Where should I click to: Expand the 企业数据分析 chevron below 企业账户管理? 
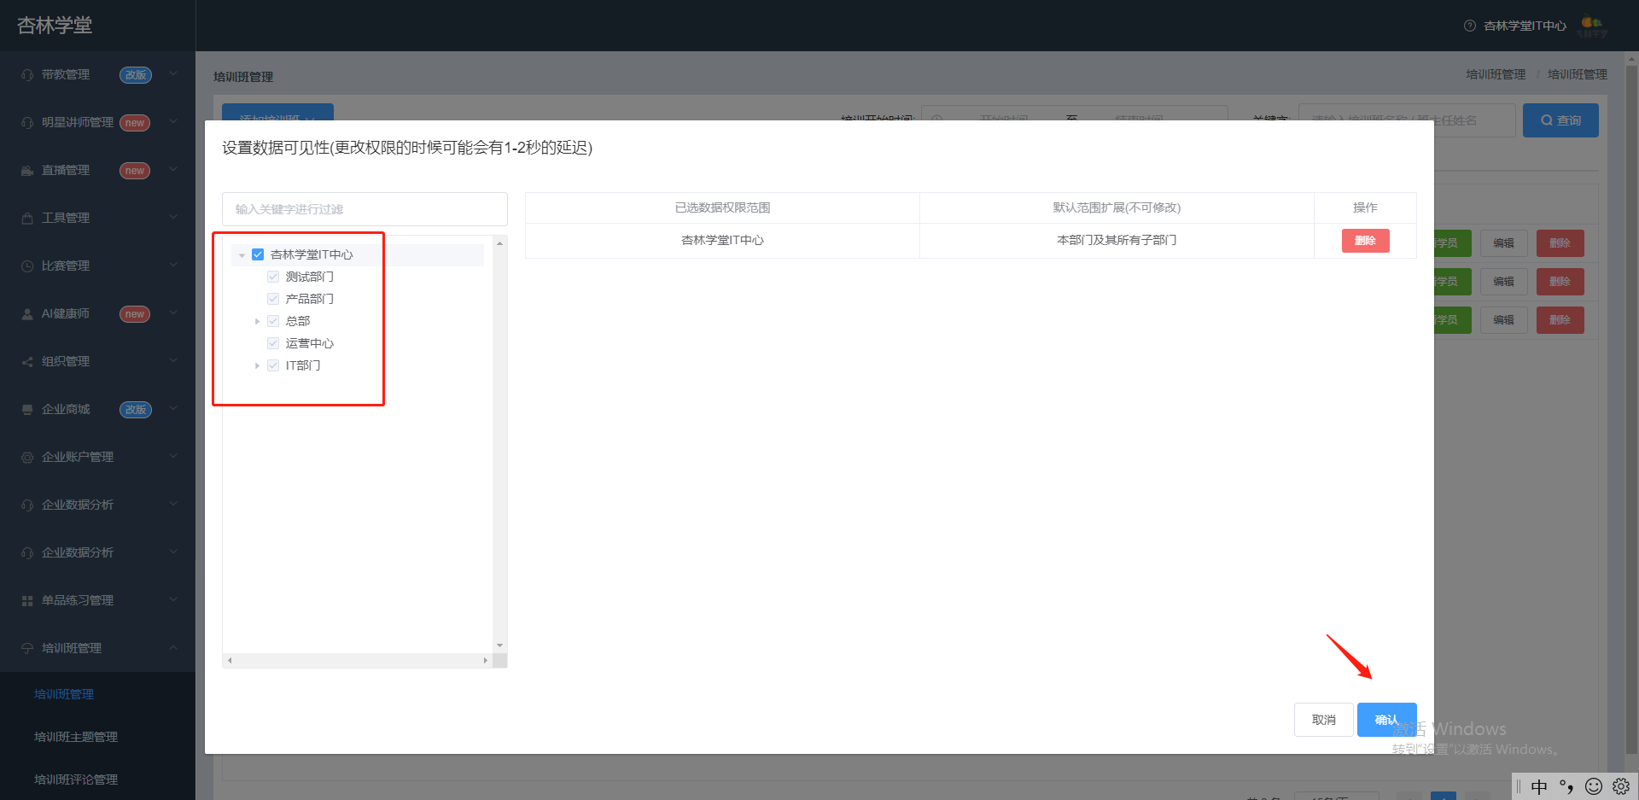coord(173,505)
